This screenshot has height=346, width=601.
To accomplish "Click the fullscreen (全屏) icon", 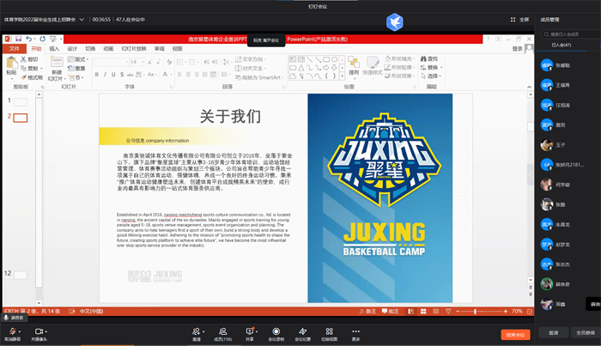I will (x=513, y=20).
